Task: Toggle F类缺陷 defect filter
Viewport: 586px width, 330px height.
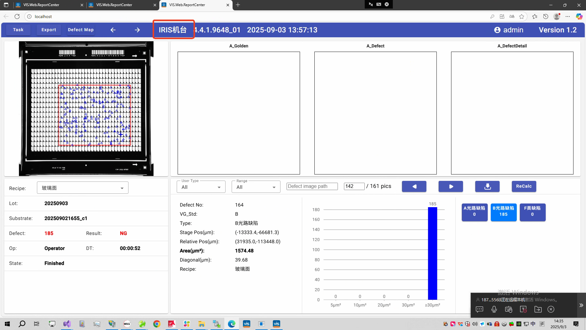Action: 532,212
